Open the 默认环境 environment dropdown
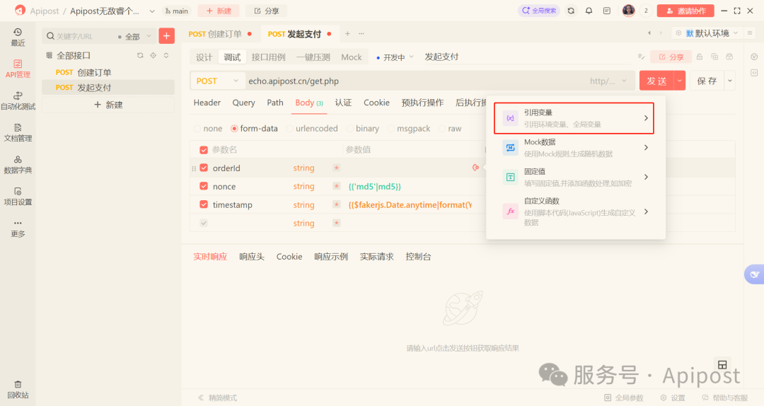The image size is (764, 406). click(x=707, y=33)
